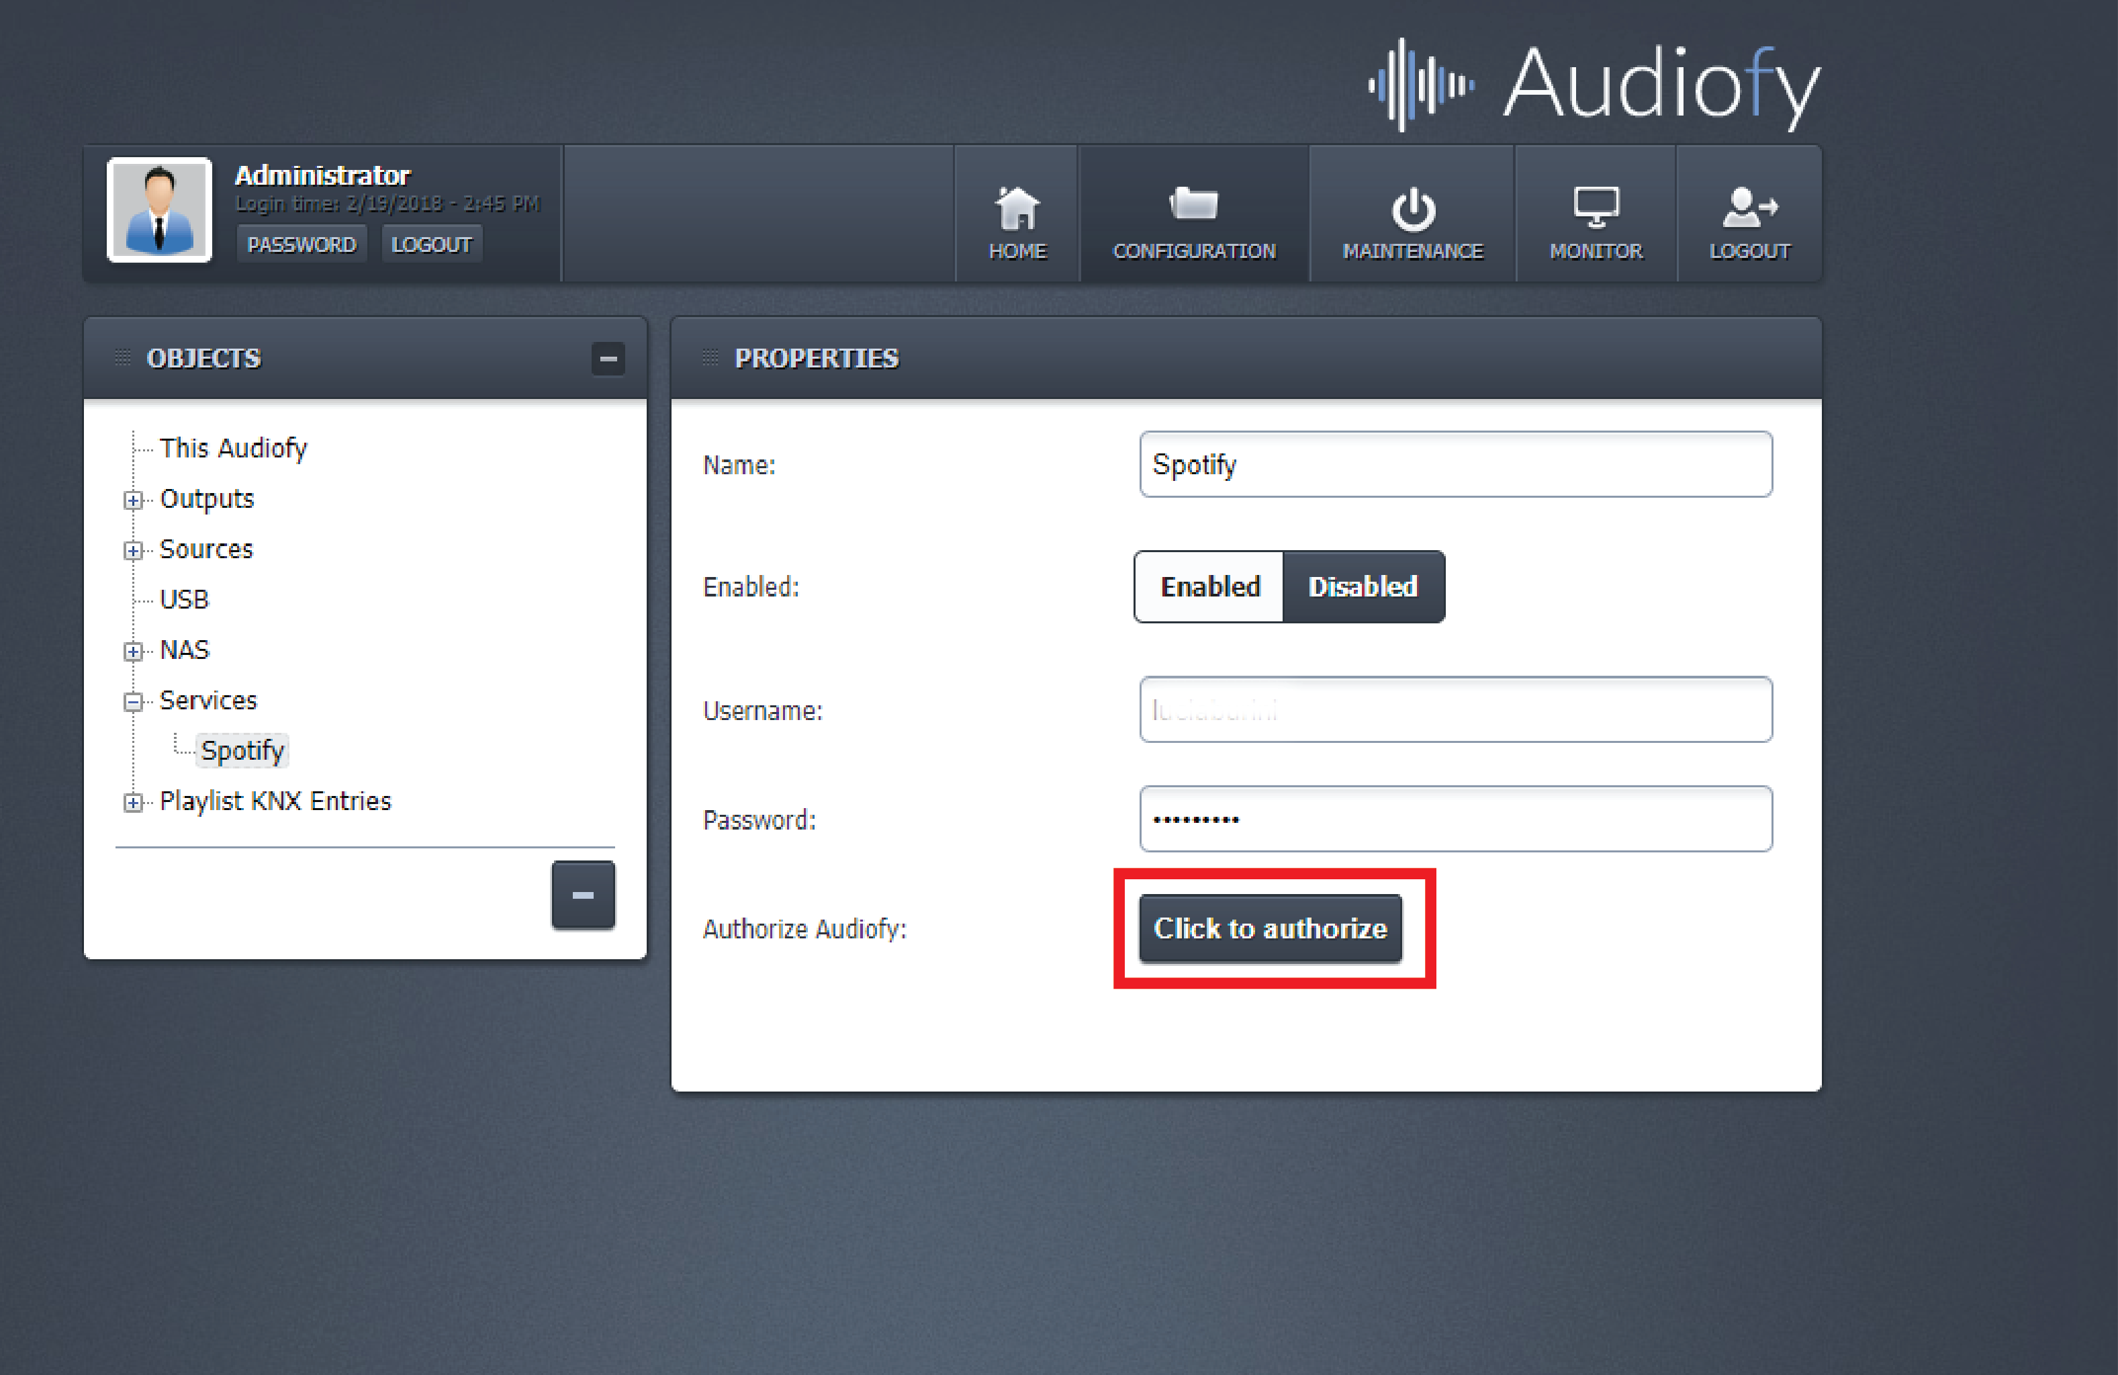
Task: Collapse the Services tree node
Action: click(x=132, y=702)
